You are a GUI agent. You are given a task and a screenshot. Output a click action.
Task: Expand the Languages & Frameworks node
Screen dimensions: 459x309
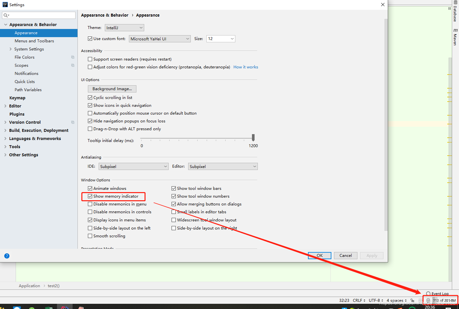(x=6, y=139)
